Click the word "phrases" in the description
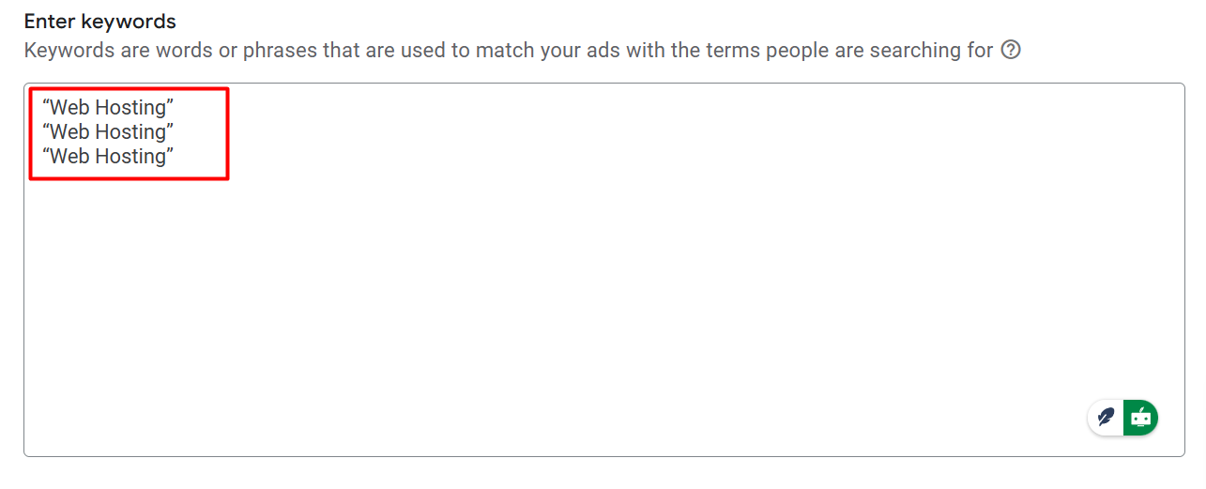 tap(280, 50)
